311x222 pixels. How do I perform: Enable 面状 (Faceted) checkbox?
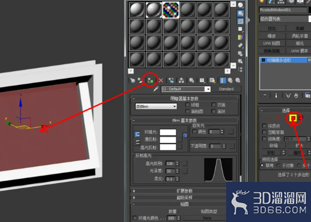click(x=213, y=111)
